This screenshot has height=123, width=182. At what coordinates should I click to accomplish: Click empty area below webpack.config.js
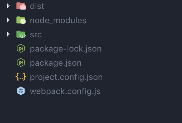point(91,109)
